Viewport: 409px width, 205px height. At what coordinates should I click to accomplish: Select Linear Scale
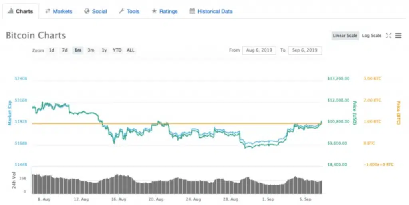[345, 36]
